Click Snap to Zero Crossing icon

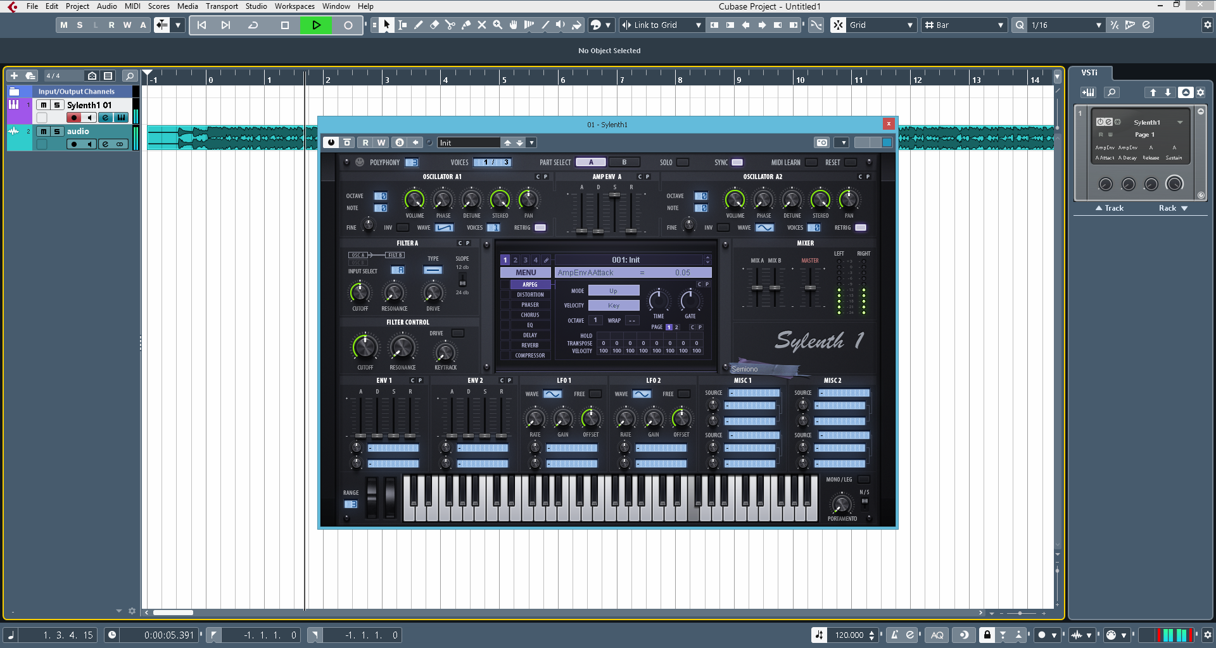point(816,25)
